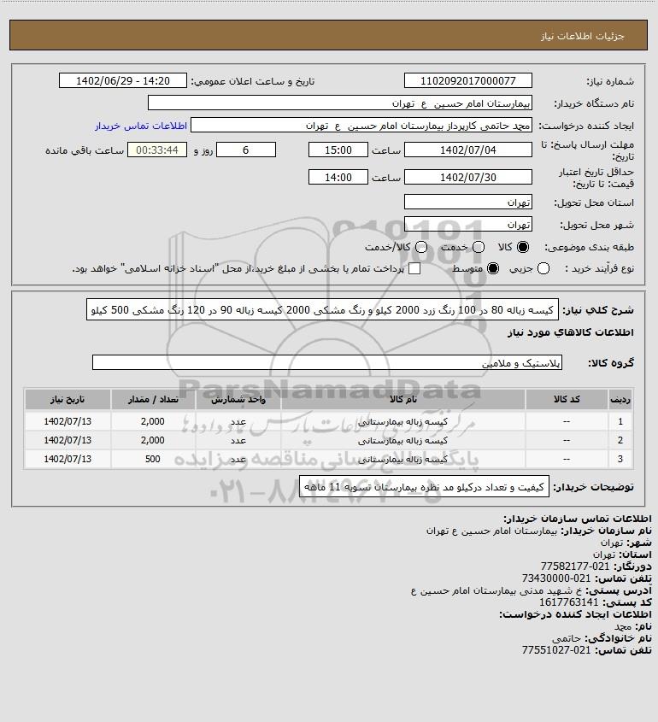Screen dimensions: 658x722
Task: Select the کالا radio button
Action: click(523, 247)
